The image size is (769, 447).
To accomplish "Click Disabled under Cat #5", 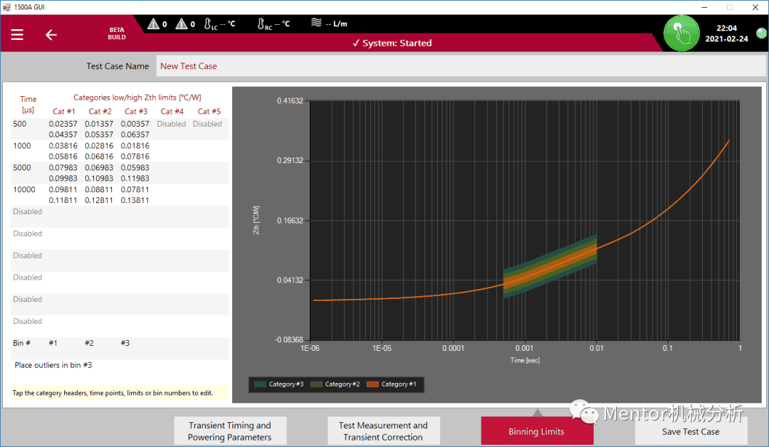I will (207, 124).
